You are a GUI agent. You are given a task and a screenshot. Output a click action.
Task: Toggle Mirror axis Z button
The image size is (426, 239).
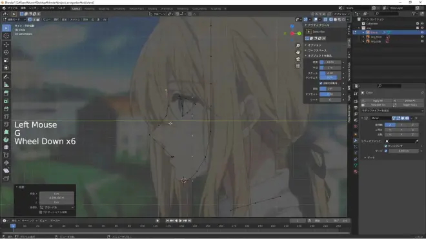(412, 125)
